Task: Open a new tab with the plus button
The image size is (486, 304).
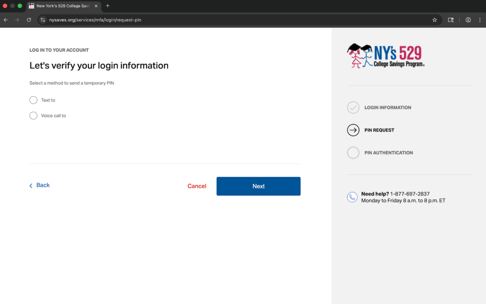Action: click(108, 6)
